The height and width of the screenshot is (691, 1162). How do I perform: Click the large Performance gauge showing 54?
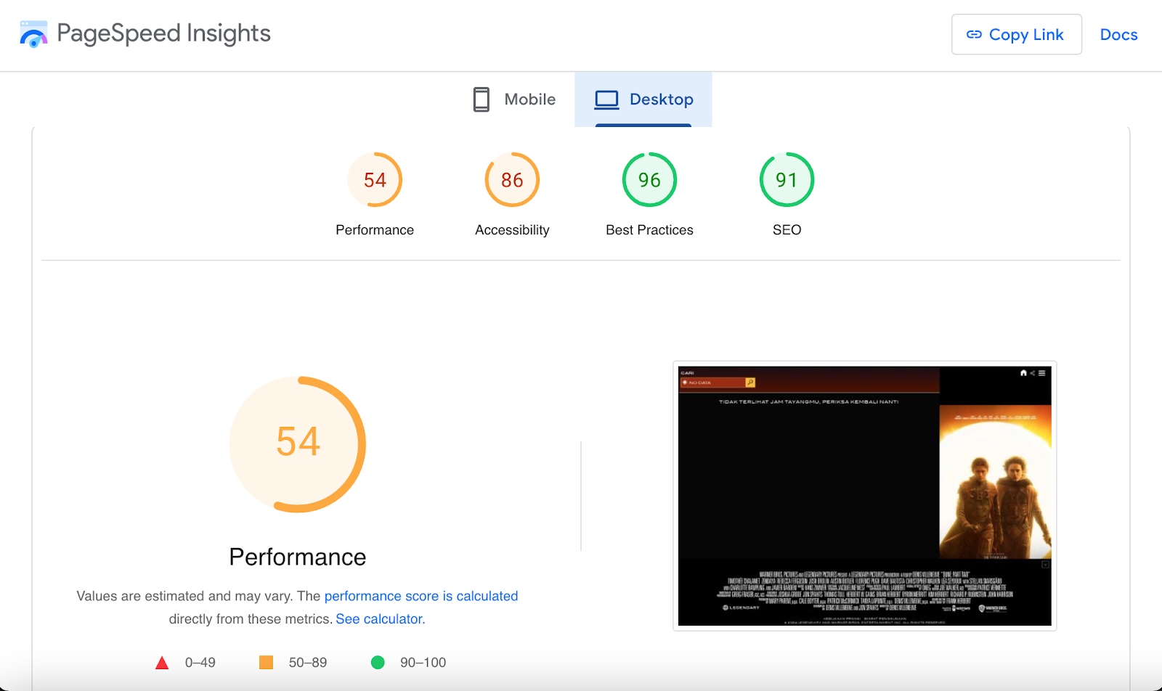point(298,444)
